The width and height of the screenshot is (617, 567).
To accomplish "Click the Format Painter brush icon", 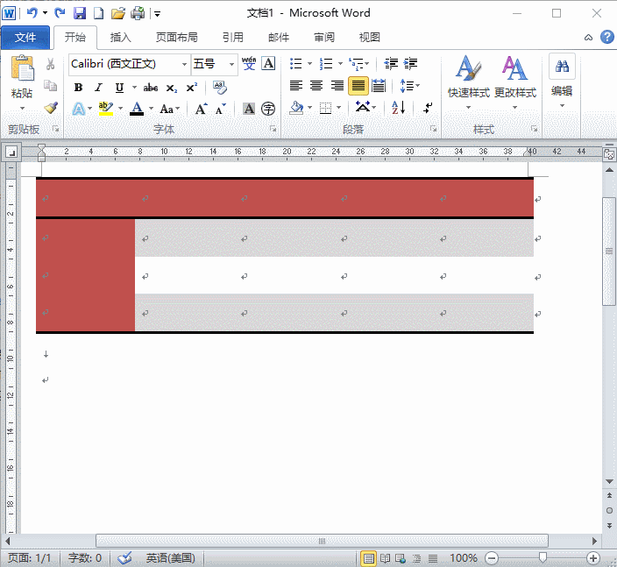I will click(x=51, y=109).
